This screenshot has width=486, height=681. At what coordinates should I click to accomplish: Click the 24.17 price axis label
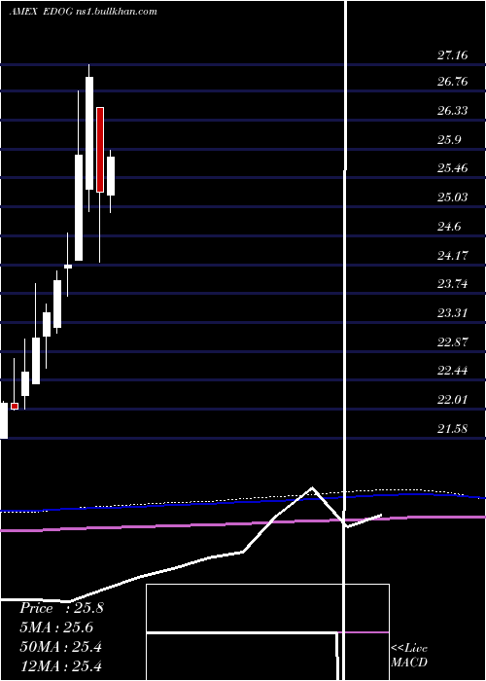[x=452, y=255]
